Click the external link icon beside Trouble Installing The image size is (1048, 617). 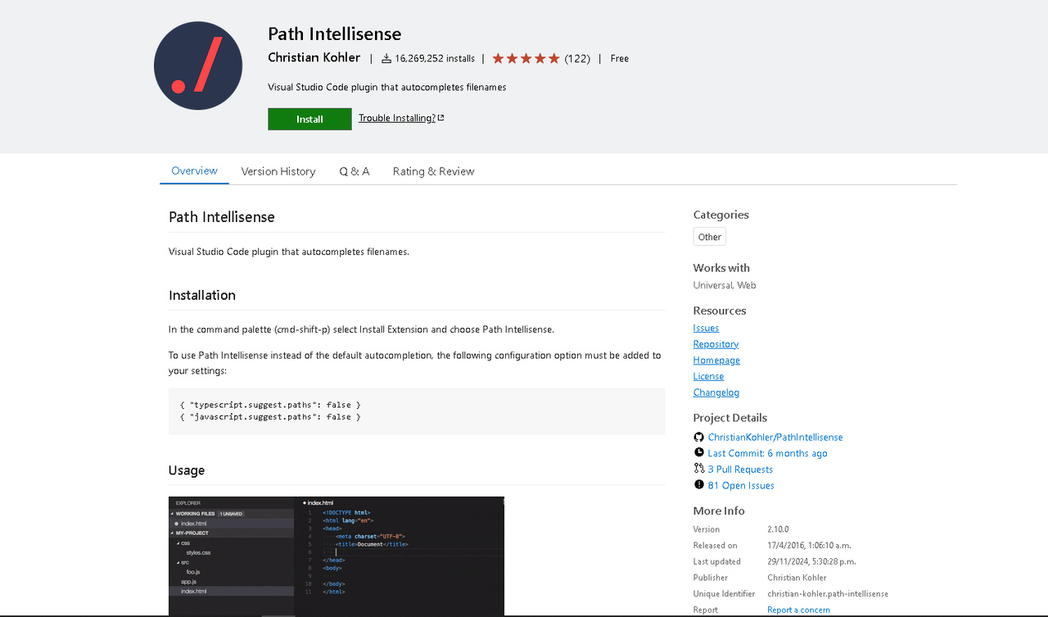[x=440, y=118]
